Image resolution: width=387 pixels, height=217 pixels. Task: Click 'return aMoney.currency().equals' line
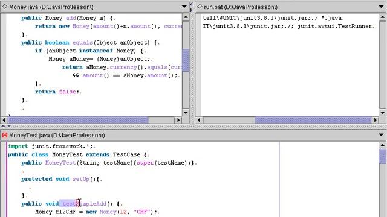pos(122,67)
